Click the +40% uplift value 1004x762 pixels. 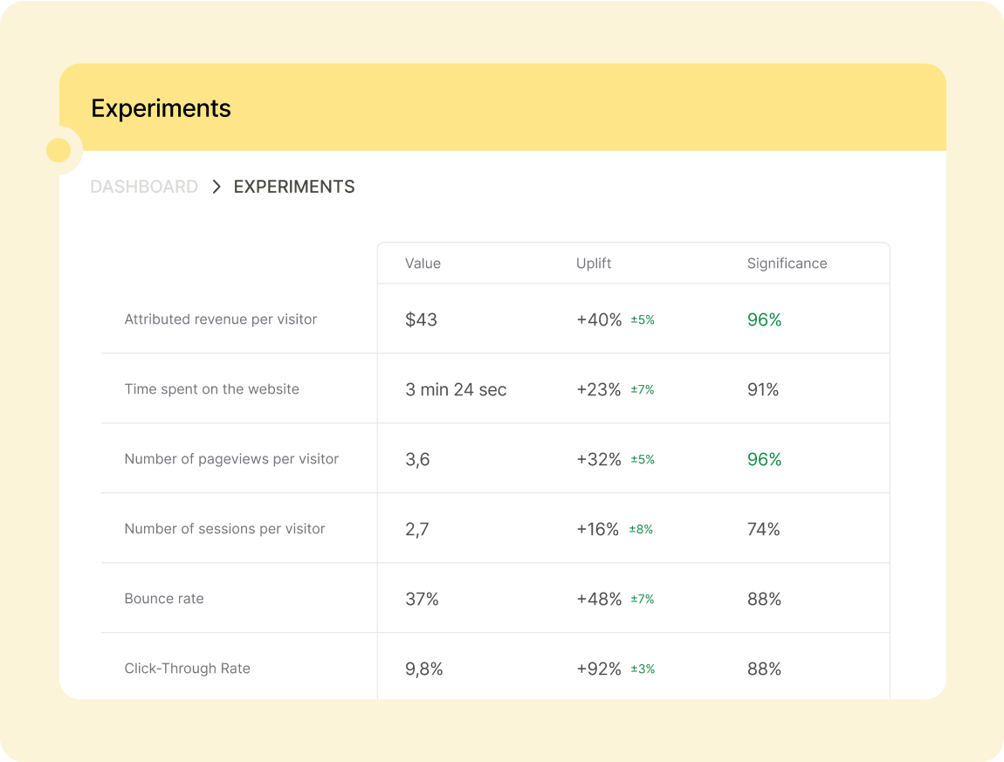tap(599, 319)
